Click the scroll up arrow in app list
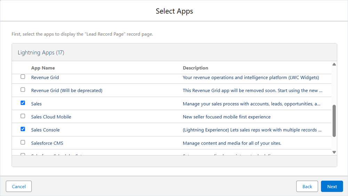 334,64
